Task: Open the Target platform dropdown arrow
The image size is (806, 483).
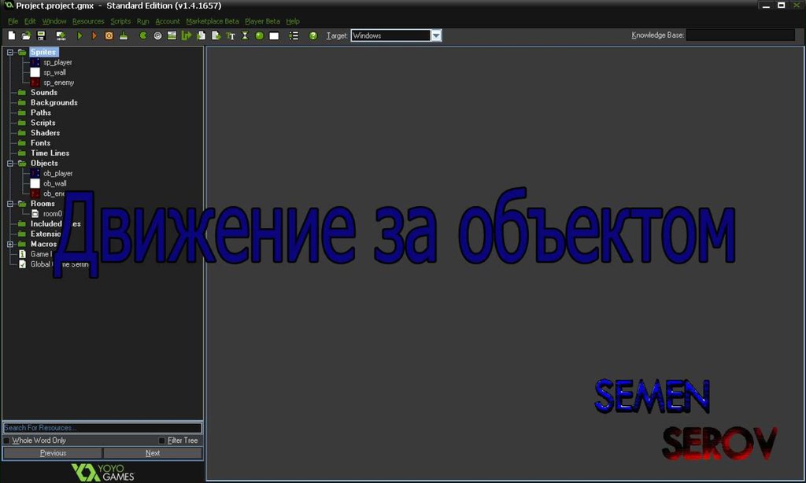Action: click(x=436, y=35)
